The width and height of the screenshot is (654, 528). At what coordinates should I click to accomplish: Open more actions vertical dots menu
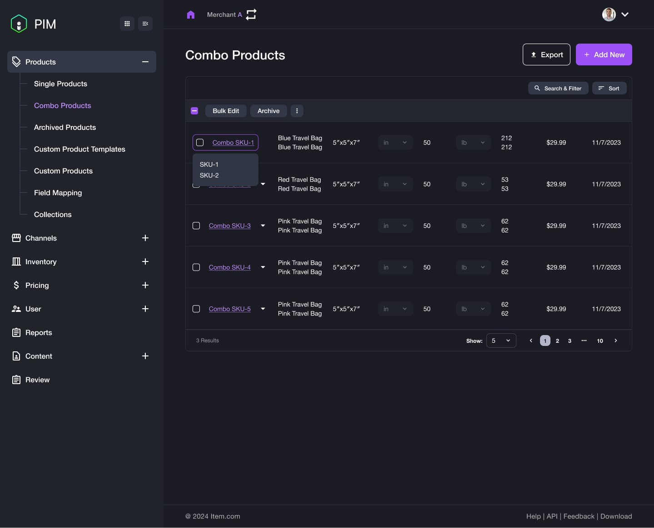pyautogui.click(x=297, y=111)
